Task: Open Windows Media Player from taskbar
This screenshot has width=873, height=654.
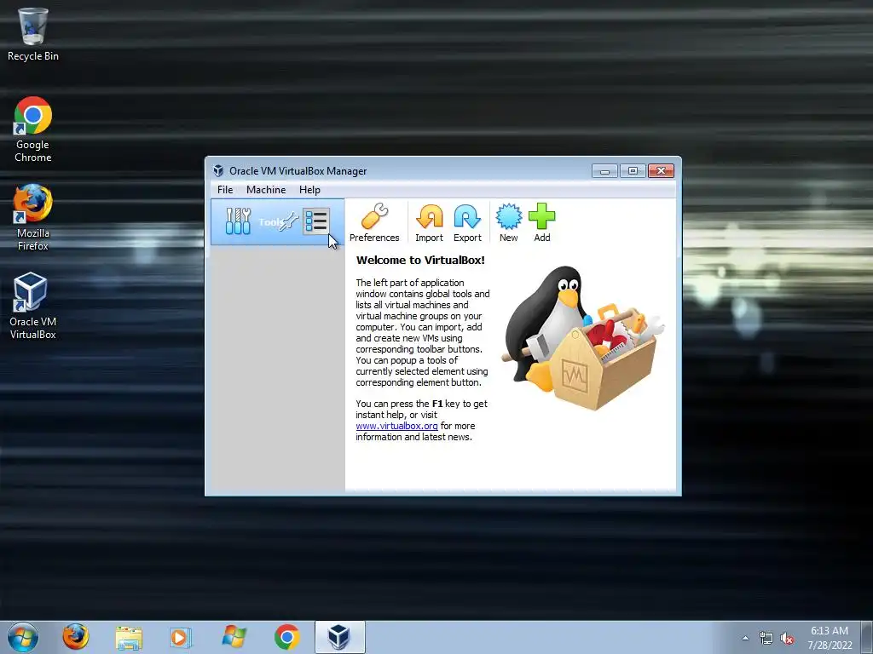Action: pos(181,637)
